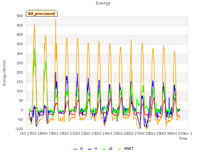
Task: Click the Oct 23 x-axis label
Action: coord(90,133)
